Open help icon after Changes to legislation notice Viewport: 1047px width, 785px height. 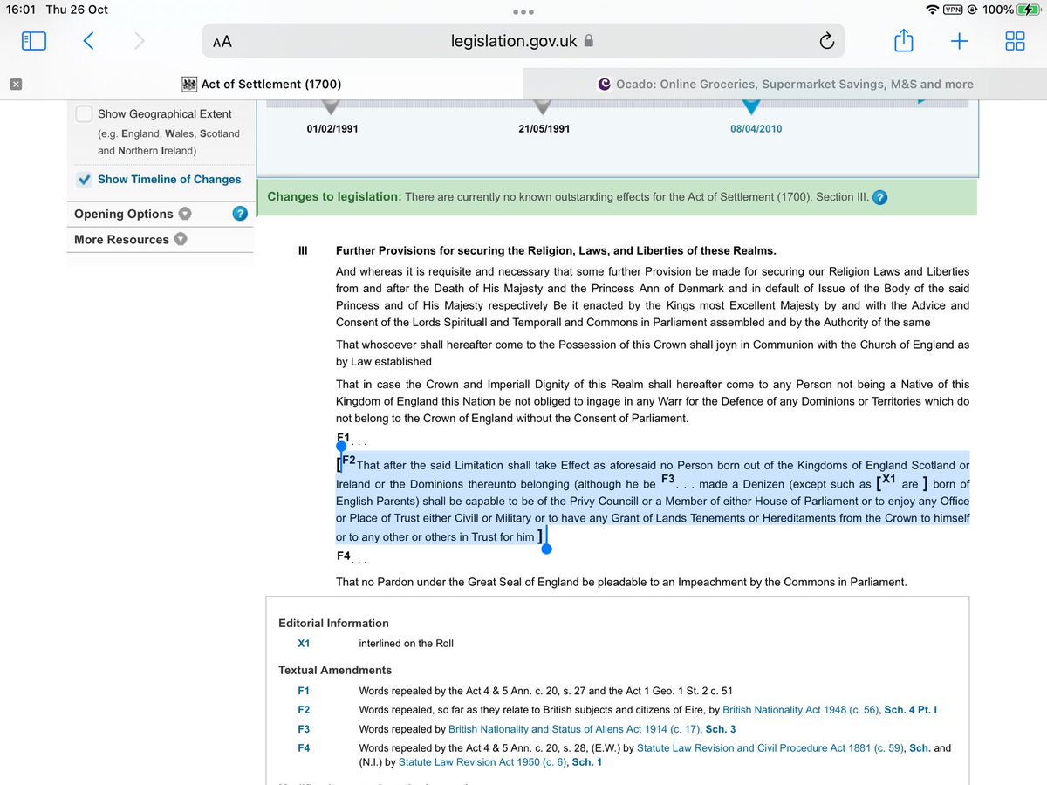[880, 197]
